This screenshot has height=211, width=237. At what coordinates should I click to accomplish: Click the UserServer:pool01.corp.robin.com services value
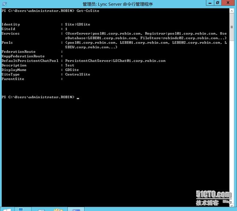104,33
